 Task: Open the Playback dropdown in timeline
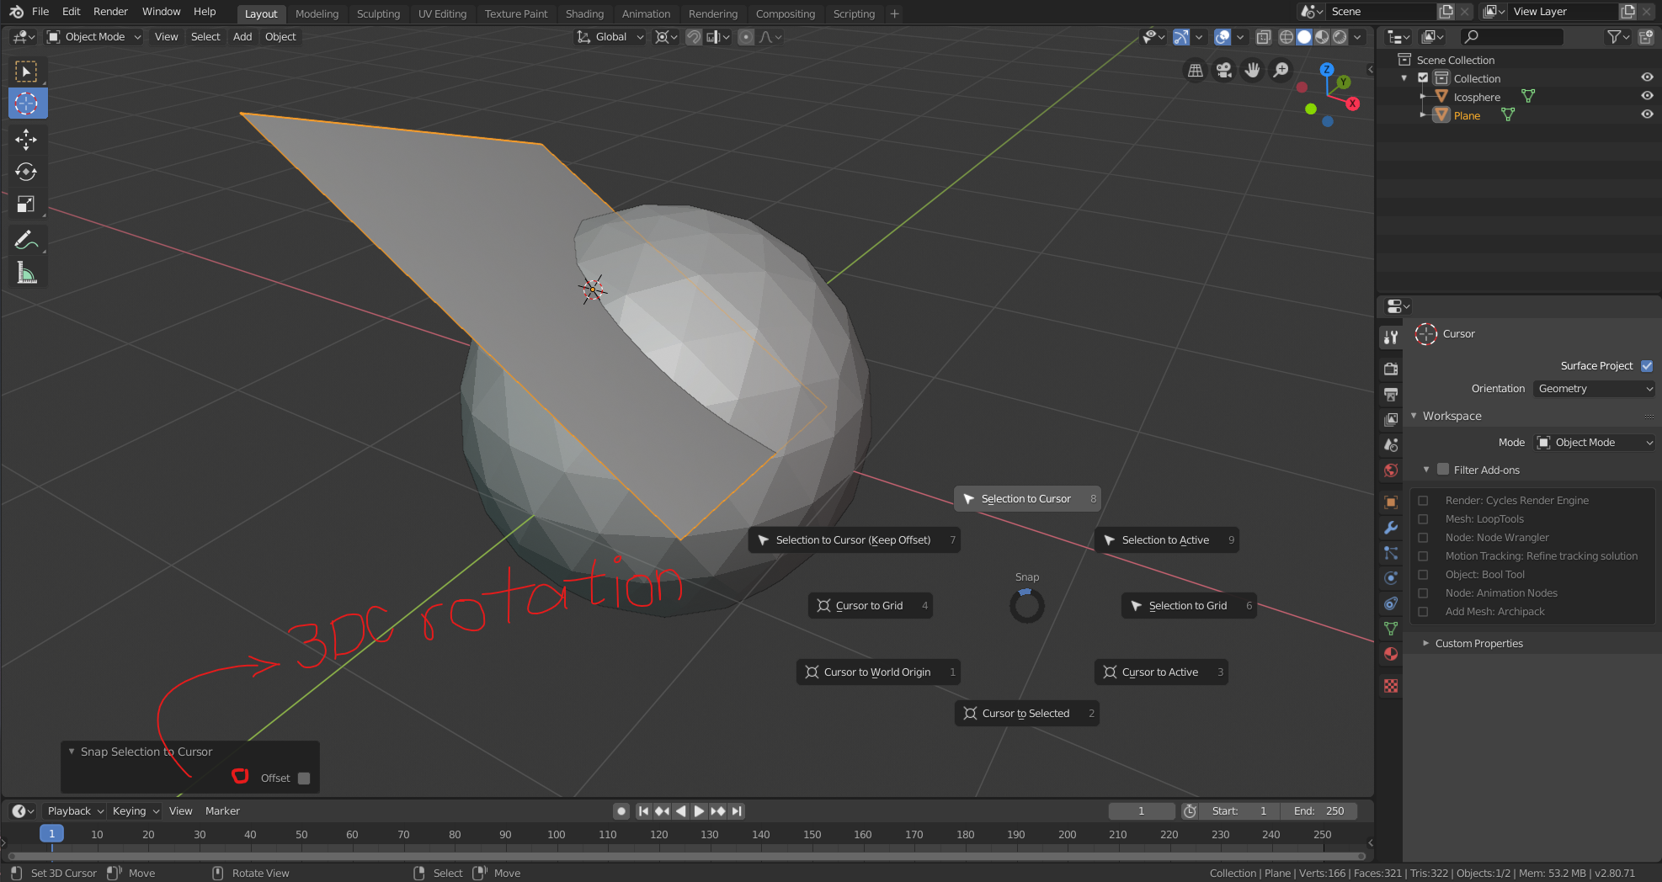(x=74, y=811)
